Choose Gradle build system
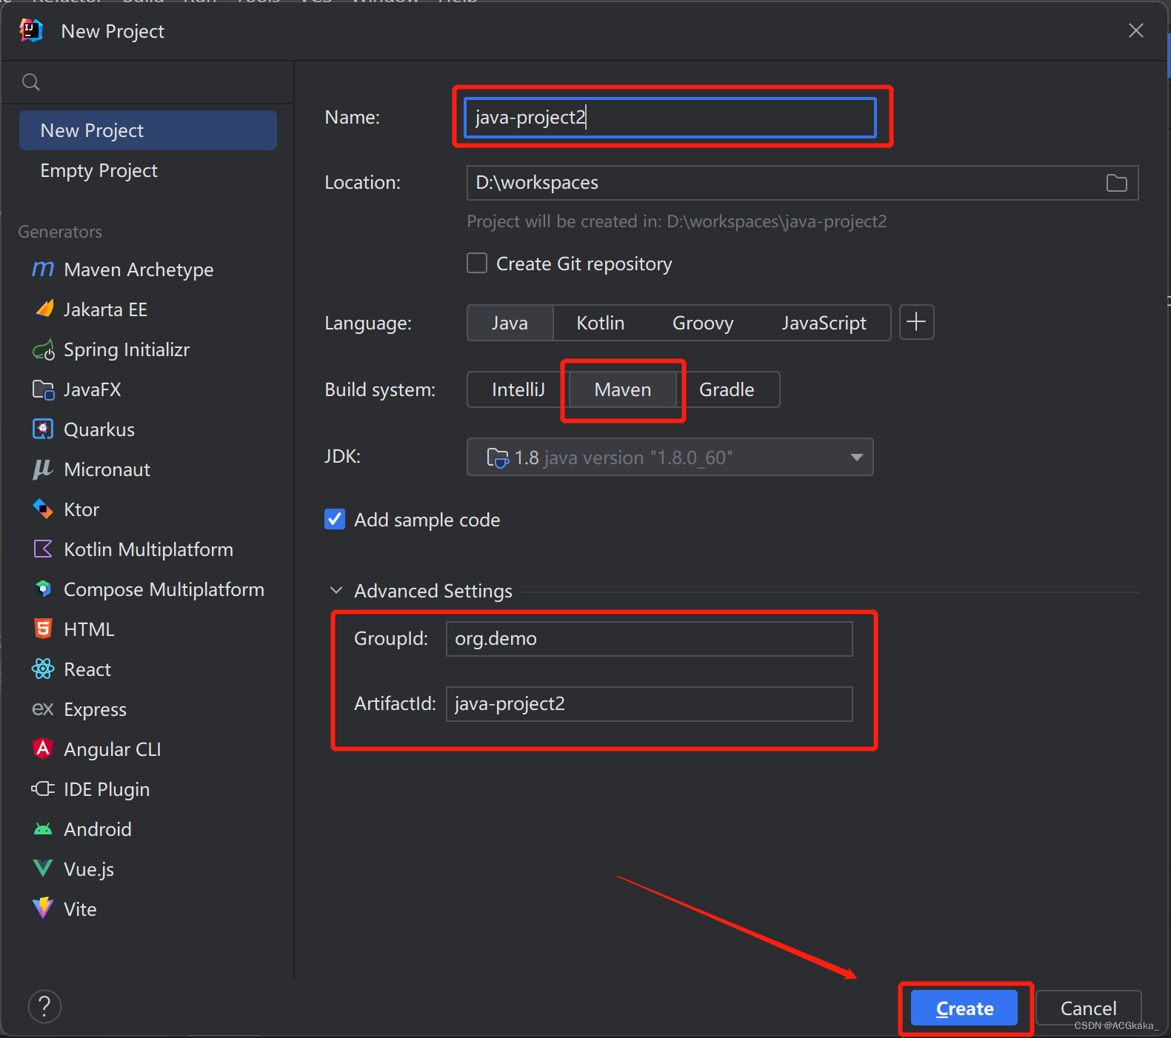The image size is (1171, 1038). coord(727,389)
